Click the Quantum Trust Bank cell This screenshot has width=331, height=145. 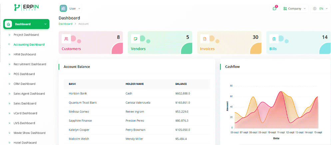[x=83, y=103]
